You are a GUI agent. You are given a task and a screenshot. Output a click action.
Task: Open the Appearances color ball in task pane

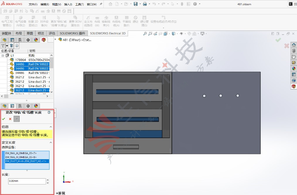tap(294, 69)
